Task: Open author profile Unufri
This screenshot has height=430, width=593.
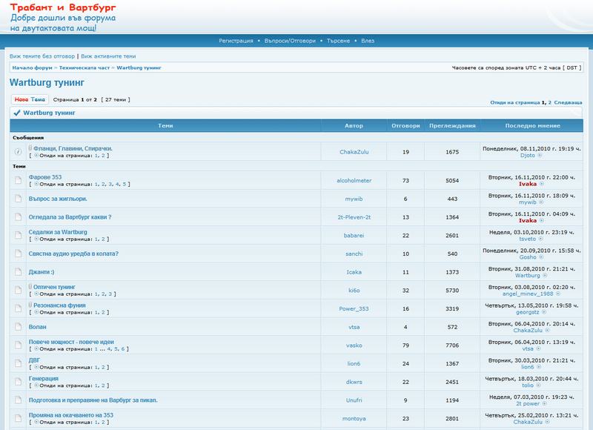Action: pyautogui.click(x=354, y=400)
